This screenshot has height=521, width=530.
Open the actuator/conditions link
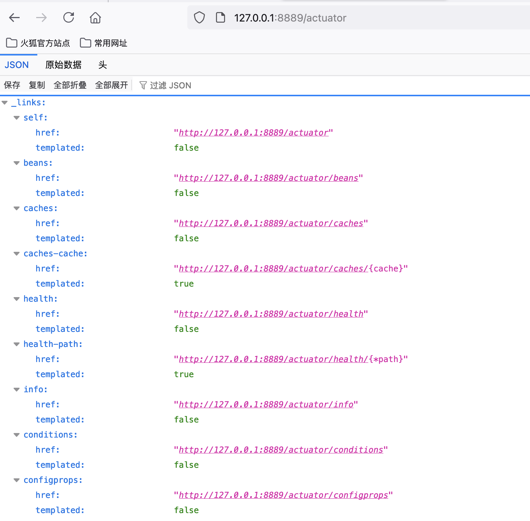click(x=280, y=450)
